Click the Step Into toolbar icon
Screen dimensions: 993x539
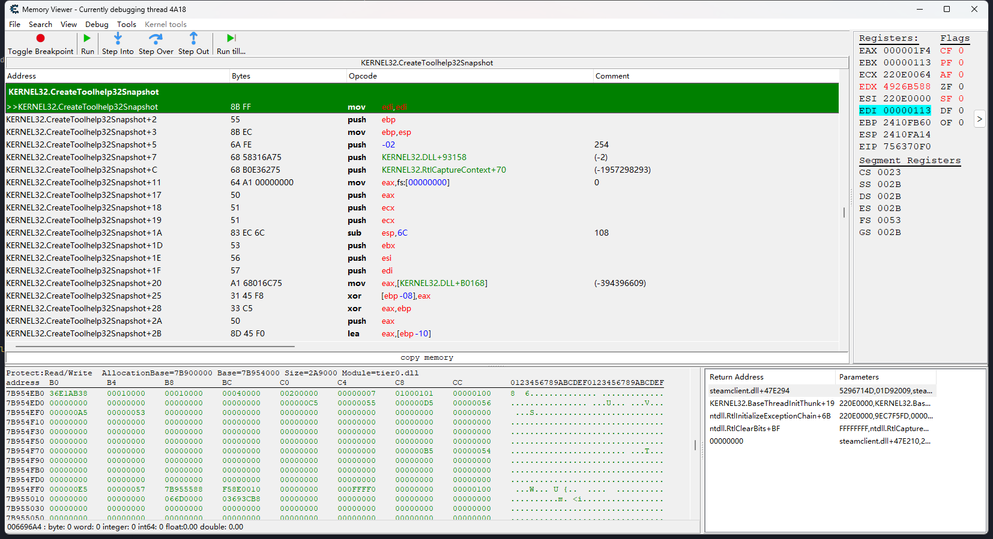[x=118, y=38]
